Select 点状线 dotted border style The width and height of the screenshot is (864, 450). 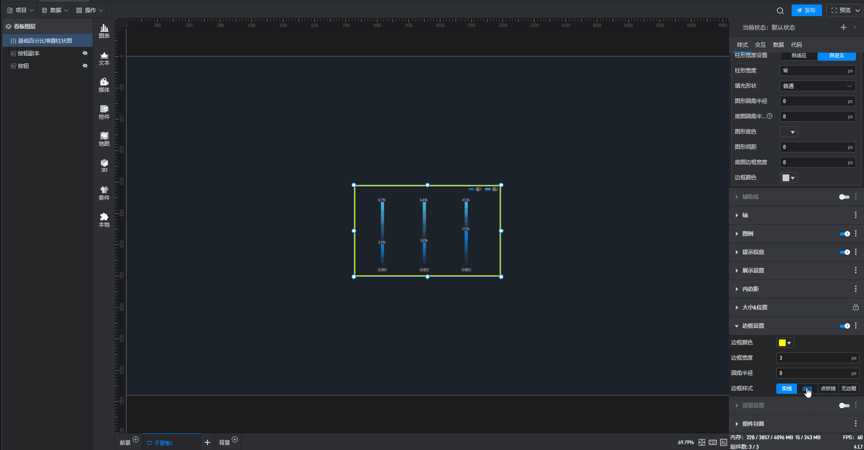coord(828,388)
